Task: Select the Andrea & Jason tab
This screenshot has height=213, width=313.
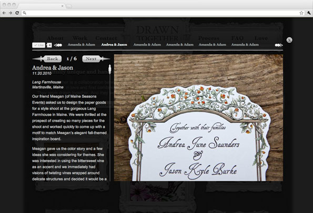Action: [114, 45]
